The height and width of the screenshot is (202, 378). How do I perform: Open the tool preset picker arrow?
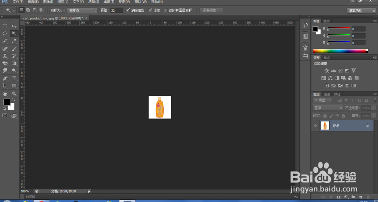pos(14,10)
